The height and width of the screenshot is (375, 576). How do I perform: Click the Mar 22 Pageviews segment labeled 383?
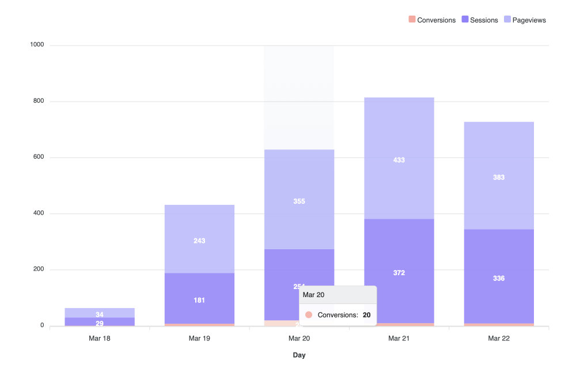click(498, 176)
